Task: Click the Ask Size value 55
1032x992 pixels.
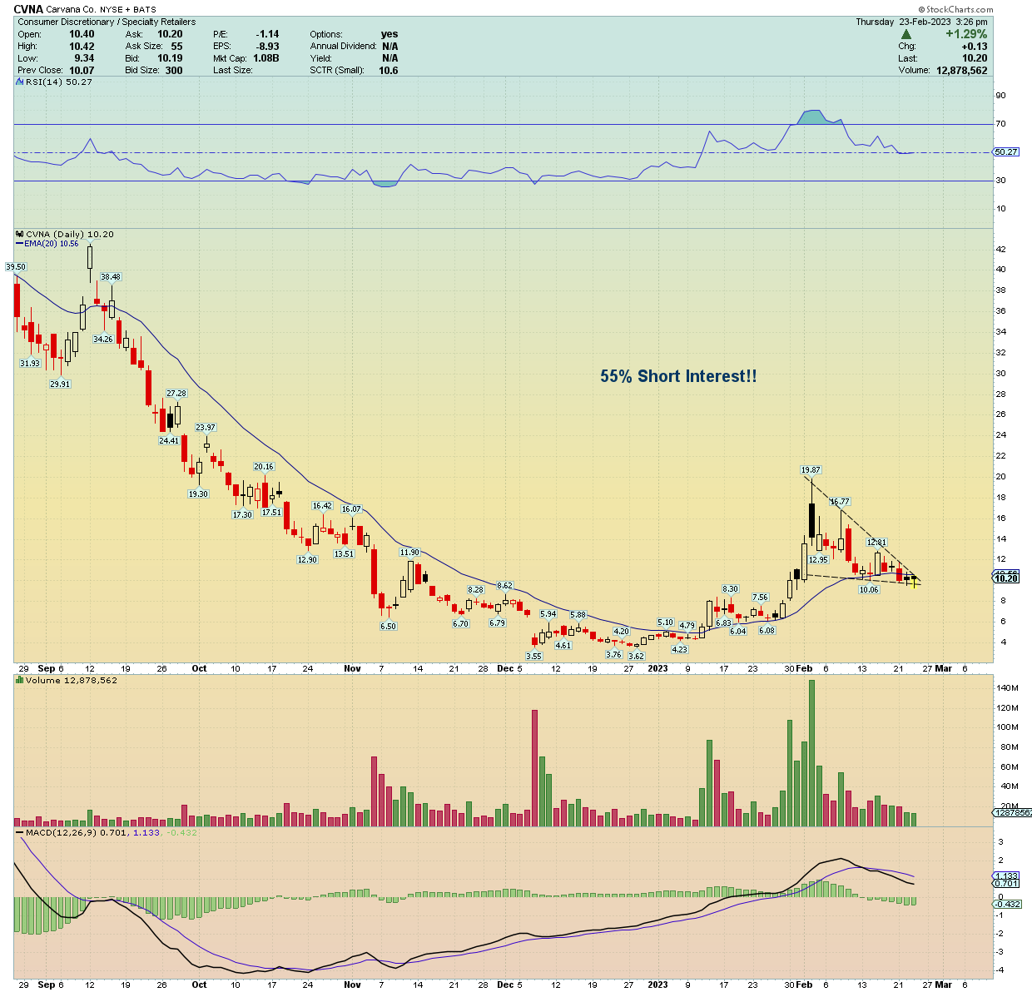Action: pyautogui.click(x=176, y=47)
